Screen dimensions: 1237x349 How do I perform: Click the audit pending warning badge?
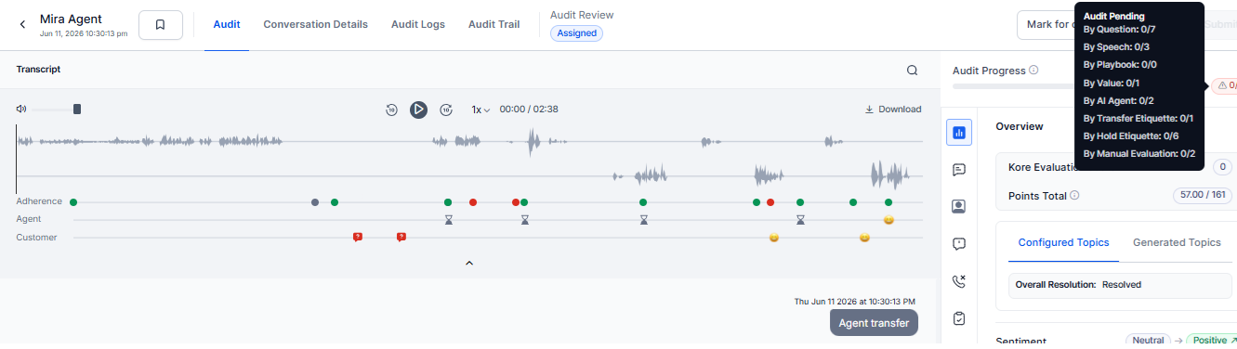(1224, 85)
